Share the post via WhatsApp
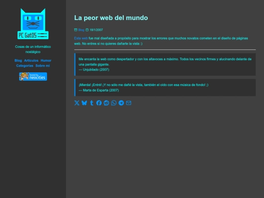The width and height of the screenshot is (264, 198). point(114,103)
